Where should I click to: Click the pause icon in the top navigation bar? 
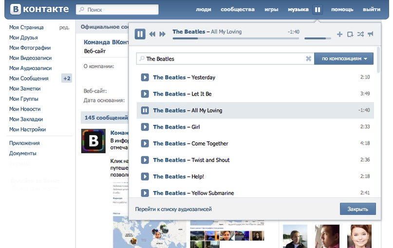(x=318, y=10)
